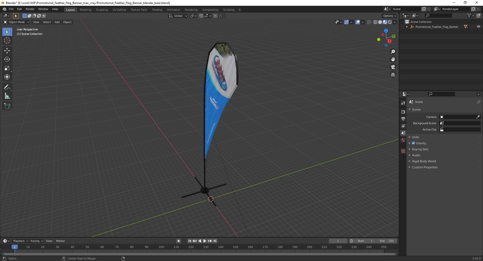
Task: Switch to rendered viewport shading
Action: point(390,22)
